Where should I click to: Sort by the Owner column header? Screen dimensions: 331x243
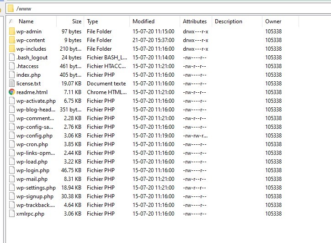click(272, 21)
